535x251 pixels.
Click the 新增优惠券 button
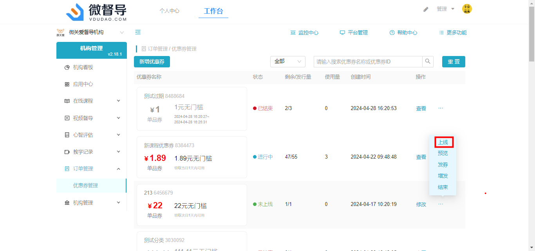point(152,61)
